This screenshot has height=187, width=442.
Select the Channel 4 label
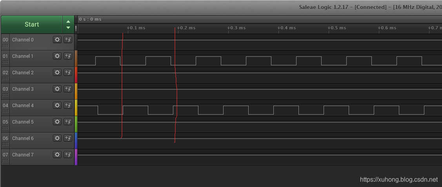23,105
